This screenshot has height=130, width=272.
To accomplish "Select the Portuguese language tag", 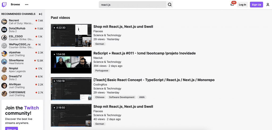I will pyautogui.click(x=102, y=71).
